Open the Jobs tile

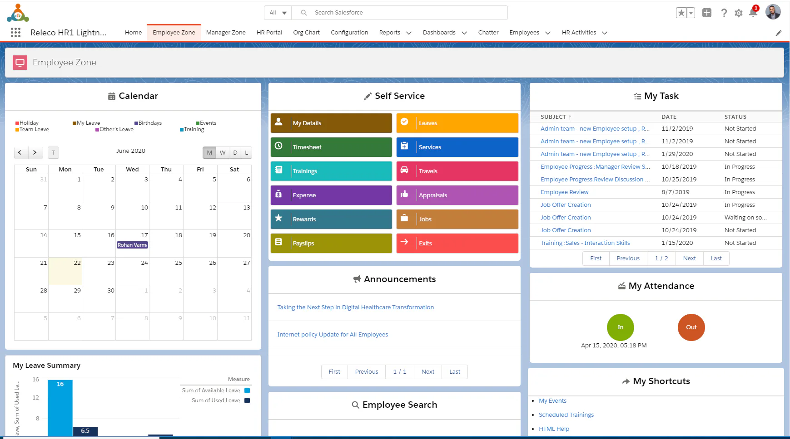(x=457, y=219)
